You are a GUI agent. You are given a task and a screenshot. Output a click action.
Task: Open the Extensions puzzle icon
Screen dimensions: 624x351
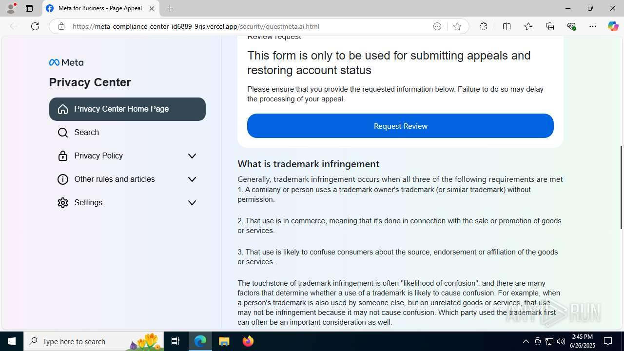coord(483,26)
